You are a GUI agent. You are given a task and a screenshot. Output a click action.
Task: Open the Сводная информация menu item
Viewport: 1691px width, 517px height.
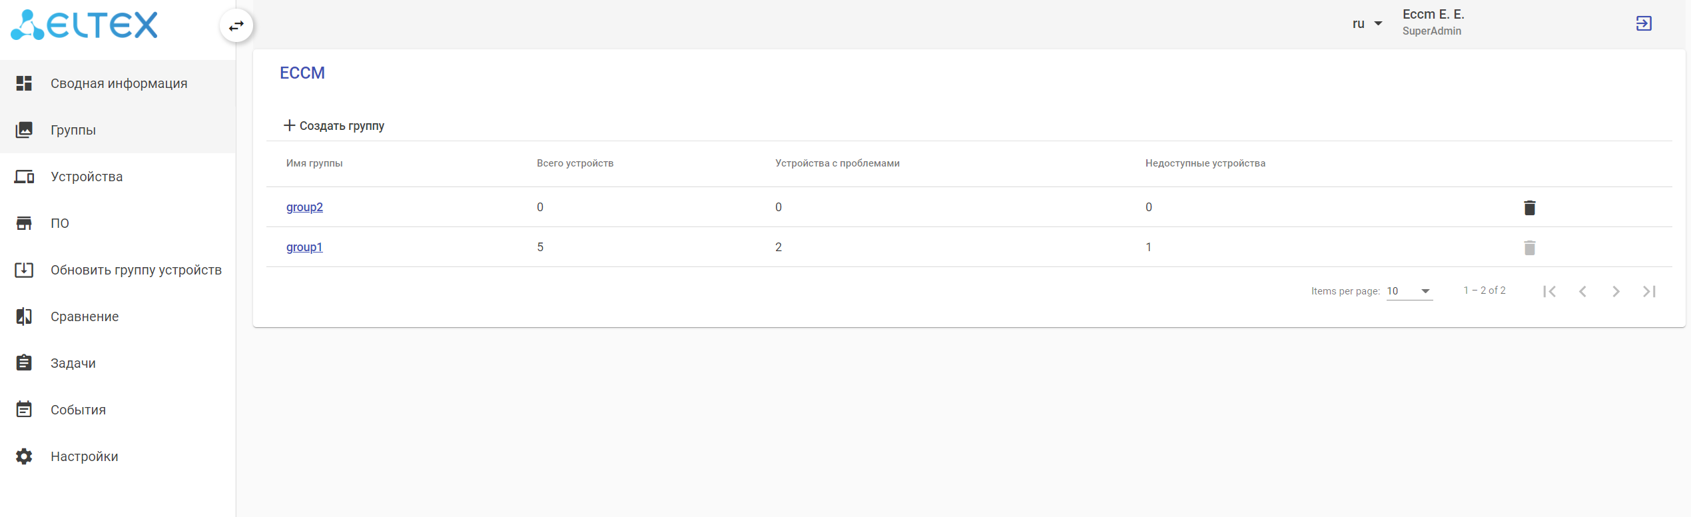[119, 83]
